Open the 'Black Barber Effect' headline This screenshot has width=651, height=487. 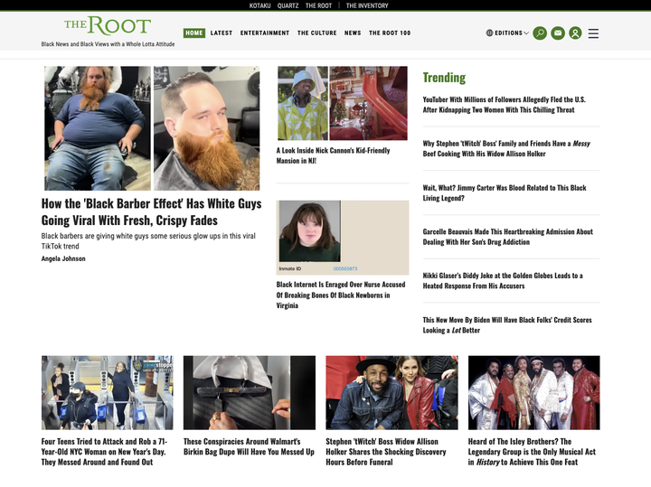point(151,212)
